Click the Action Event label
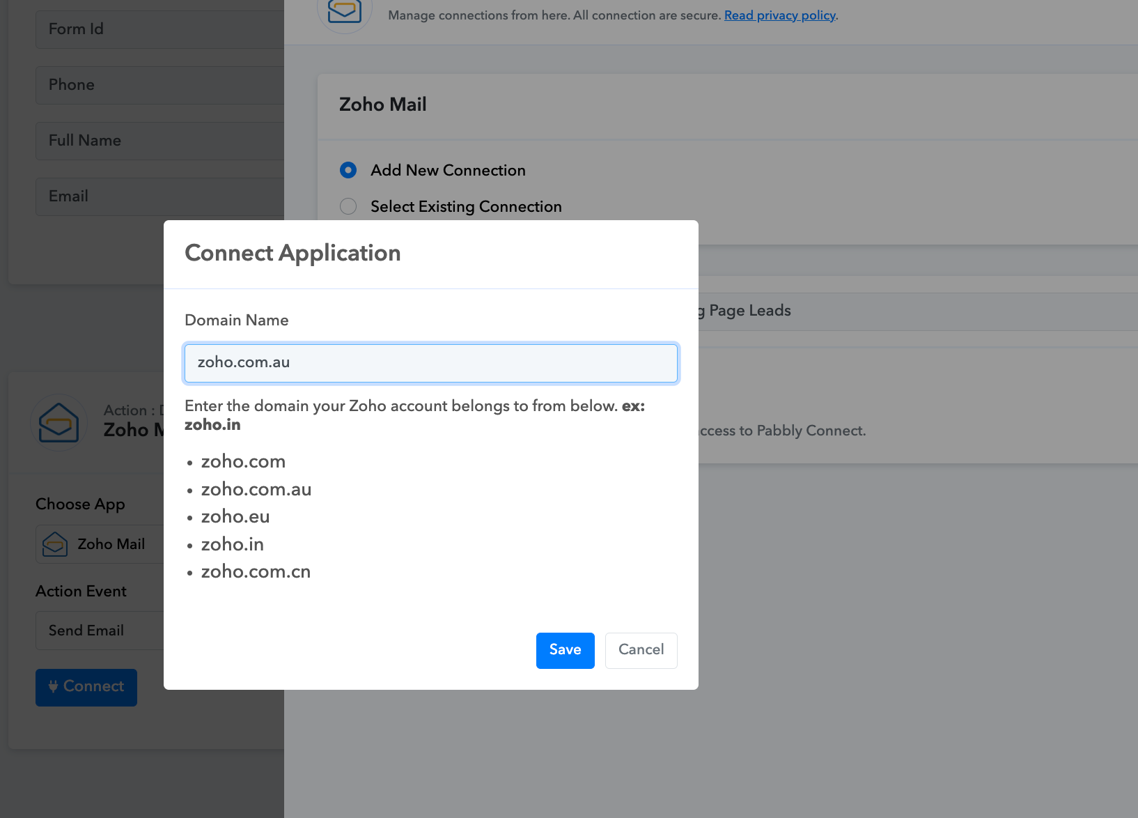This screenshot has height=818, width=1138. [x=81, y=592]
